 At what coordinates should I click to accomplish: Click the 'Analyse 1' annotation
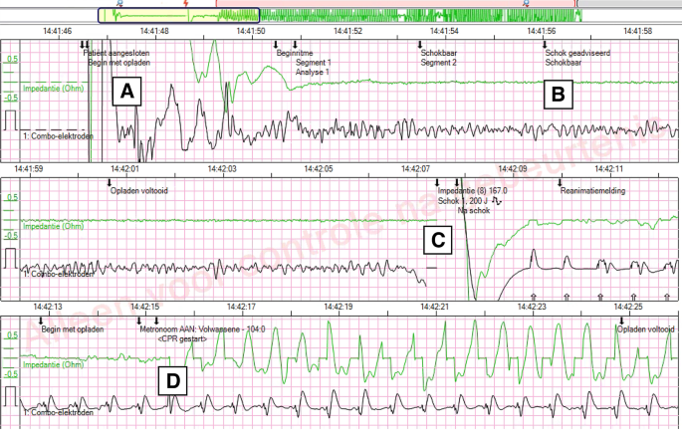pyautogui.click(x=313, y=72)
